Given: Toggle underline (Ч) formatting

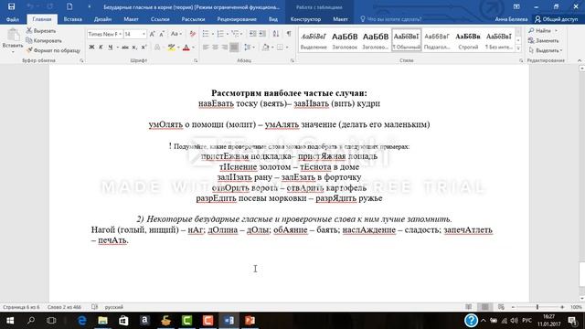Looking at the screenshot, I should click(110, 47).
